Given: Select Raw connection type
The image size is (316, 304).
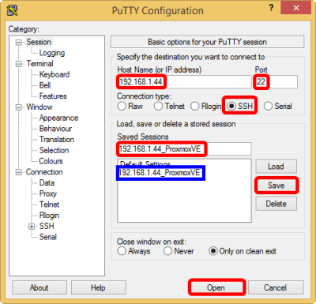Looking at the screenshot, I should [122, 107].
